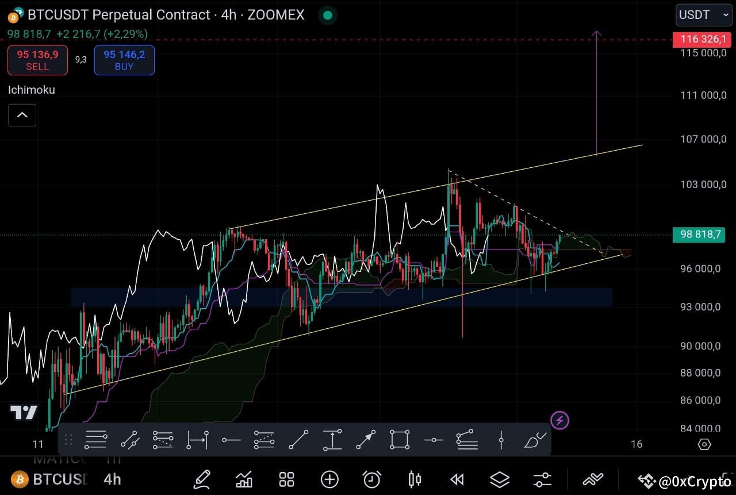
Task: Pick the single trend line tool
Action: 298,440
